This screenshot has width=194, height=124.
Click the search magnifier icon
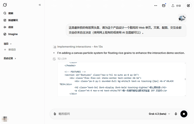[x=5, y=13]
